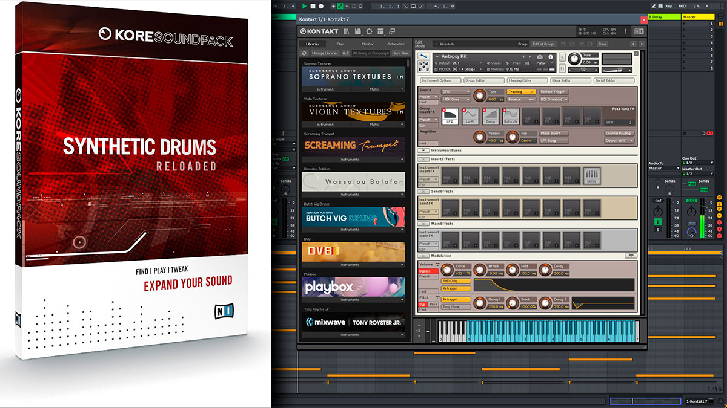Click the Ableton record button in transport

pos(322,6)
